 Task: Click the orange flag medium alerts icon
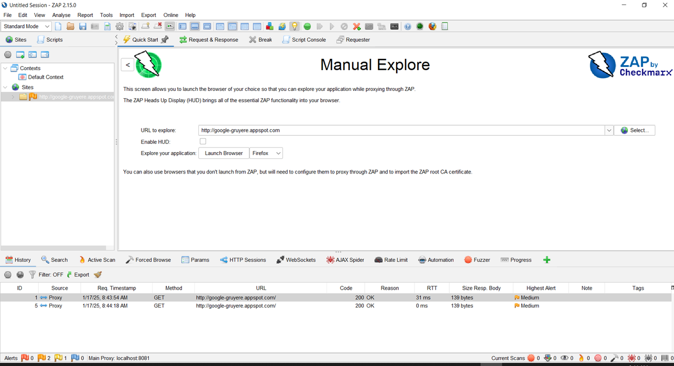42,358
